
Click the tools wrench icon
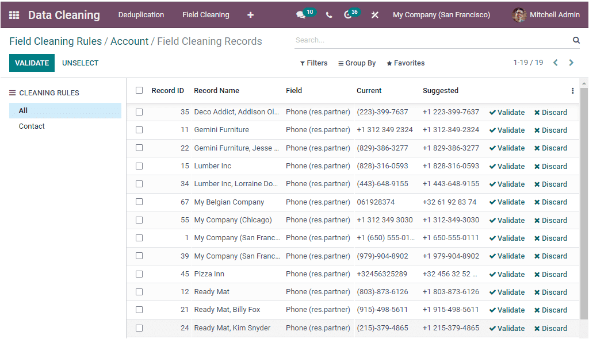pos(374,14)
